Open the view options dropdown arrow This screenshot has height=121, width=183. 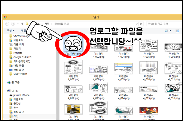(x=171, y=31)
